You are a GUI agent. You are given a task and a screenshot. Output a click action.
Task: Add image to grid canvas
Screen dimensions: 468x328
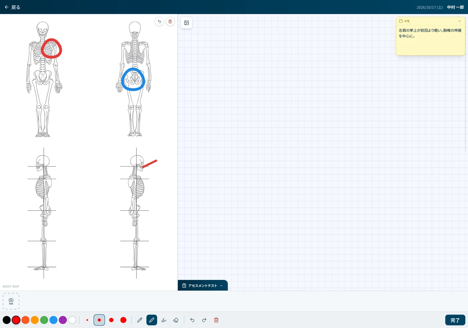[187, 23]
